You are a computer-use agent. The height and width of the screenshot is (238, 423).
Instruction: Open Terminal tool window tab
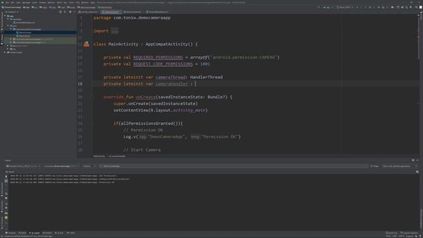point(11,233)
